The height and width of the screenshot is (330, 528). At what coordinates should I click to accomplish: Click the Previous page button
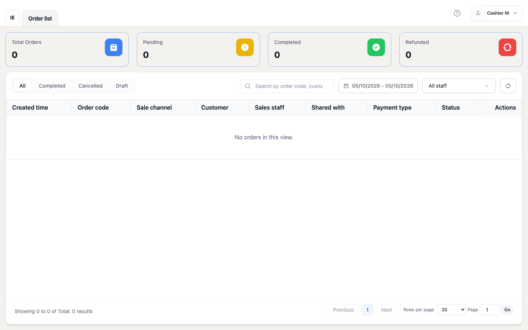click(x=343, y=310)
